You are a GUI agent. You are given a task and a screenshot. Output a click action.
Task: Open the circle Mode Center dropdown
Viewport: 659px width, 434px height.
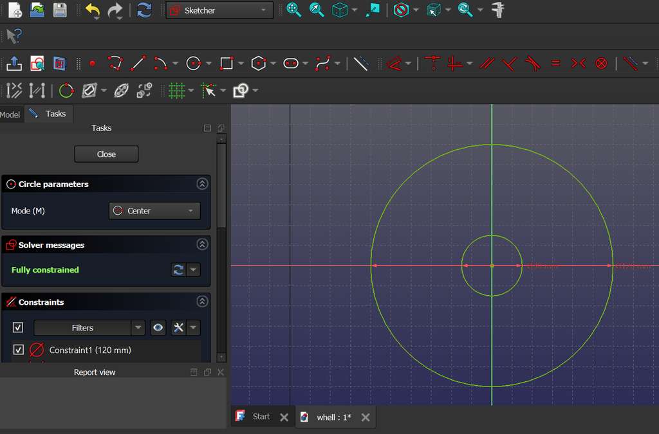coord(154,211)
